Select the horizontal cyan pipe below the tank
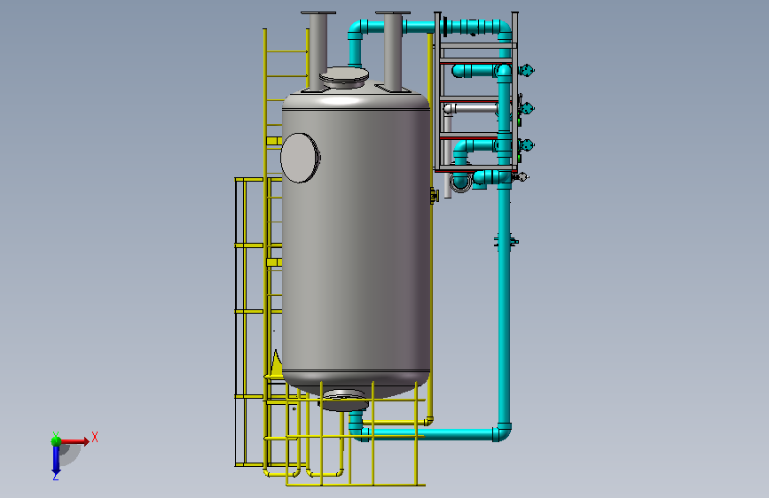This screenshot has height=498, width=769. click(x=432, y=434)
